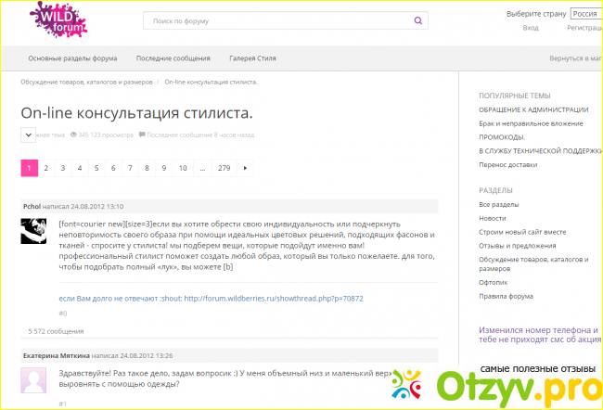Click the views eye icon
This screenshot has height=410, width=603.
pyautogui.click(x=73, y=135)
